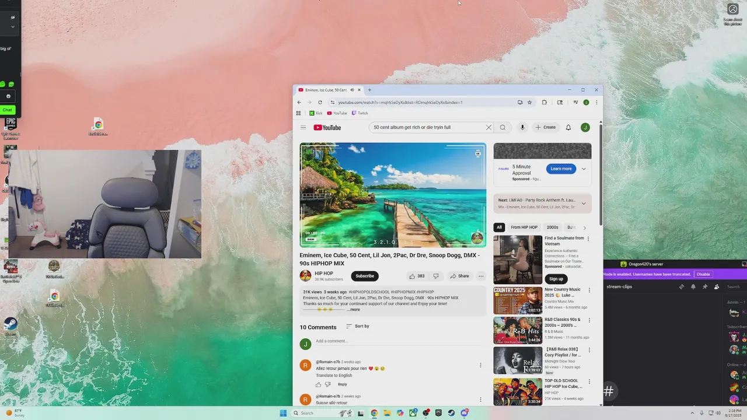Open the comments Sort by dropdown
The image size is (747, 420).
358,326
